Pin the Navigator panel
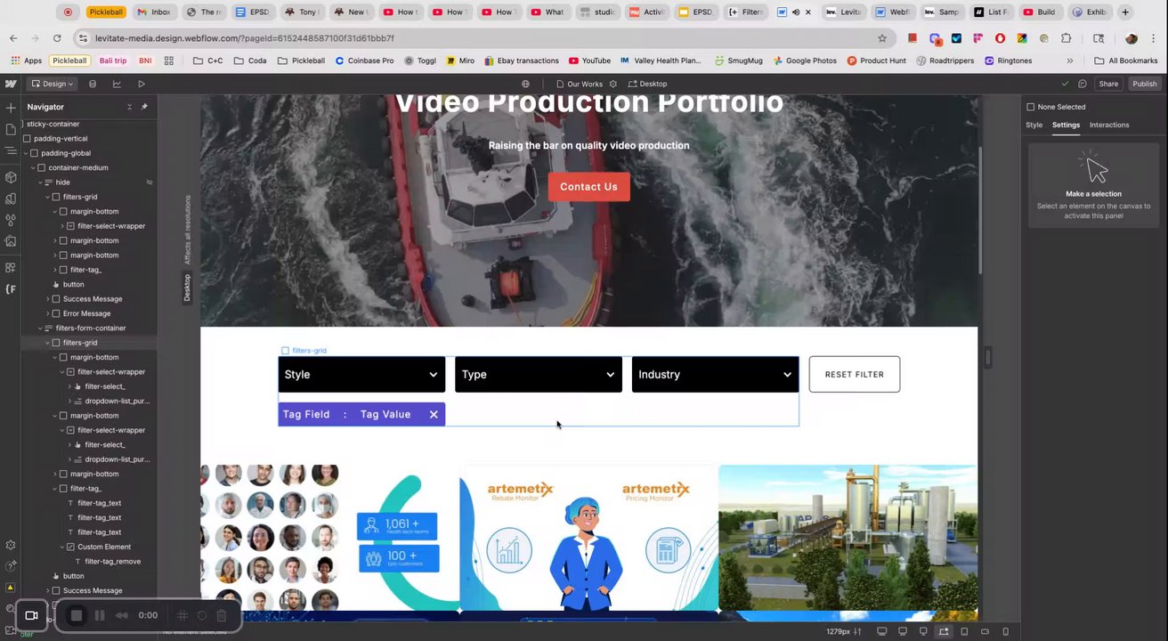The image size is (1168, 641). (x=144, y=107)
